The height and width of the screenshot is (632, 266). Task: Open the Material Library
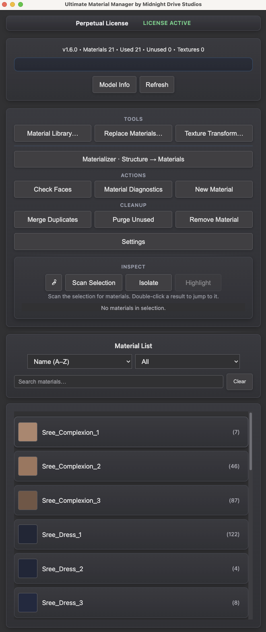[x=52, y=133]
